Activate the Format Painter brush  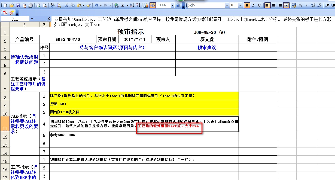pyautogui.click(x=89, y=5)
